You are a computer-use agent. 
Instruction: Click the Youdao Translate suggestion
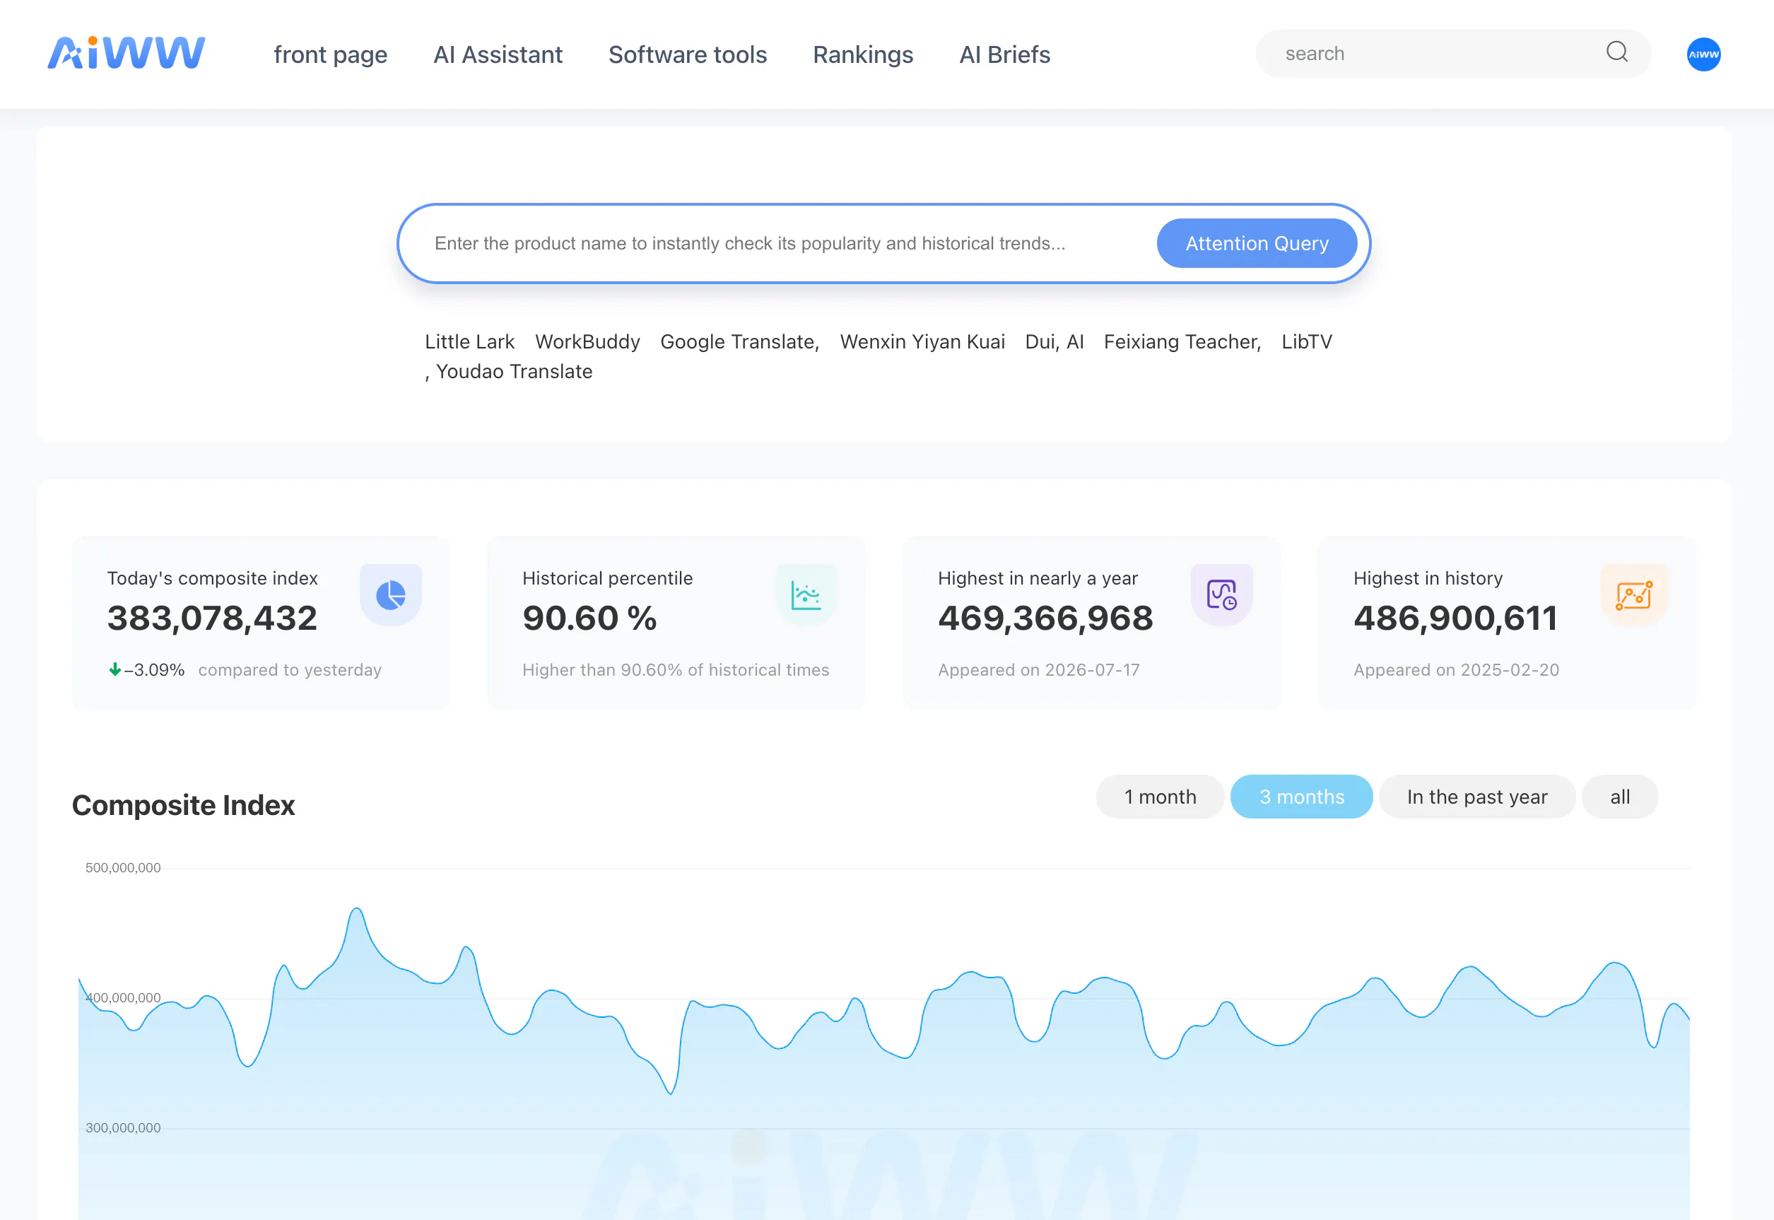(514, 372)
